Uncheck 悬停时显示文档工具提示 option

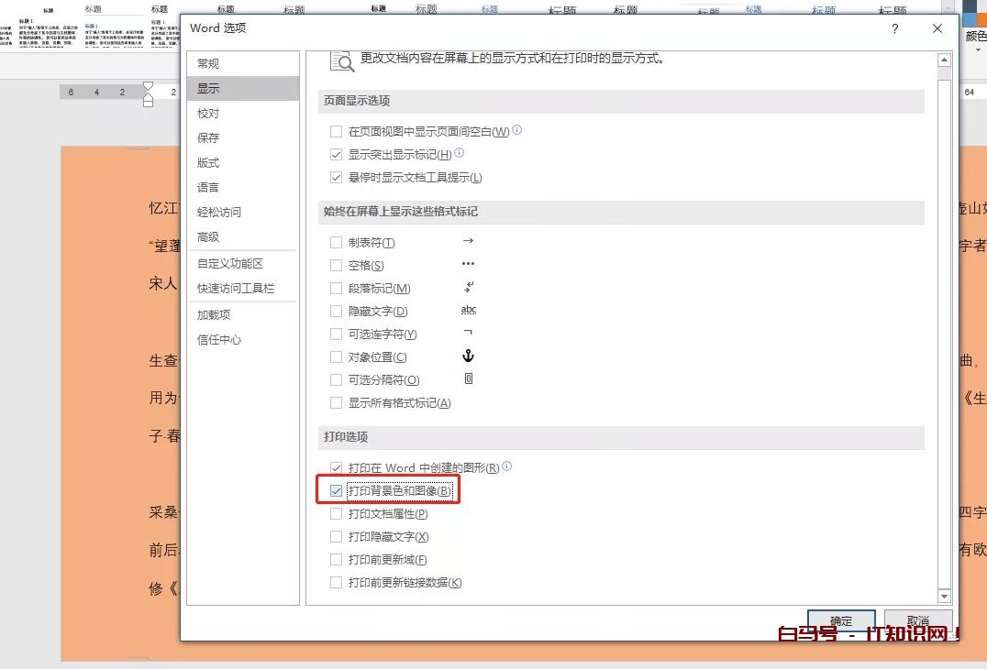[336, 178]
